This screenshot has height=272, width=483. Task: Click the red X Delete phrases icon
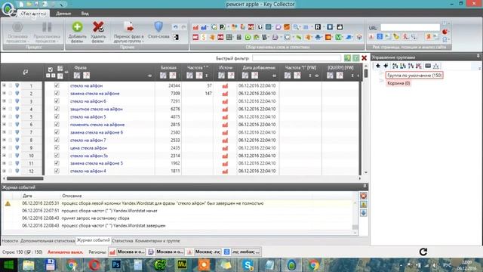coord(98,27)
